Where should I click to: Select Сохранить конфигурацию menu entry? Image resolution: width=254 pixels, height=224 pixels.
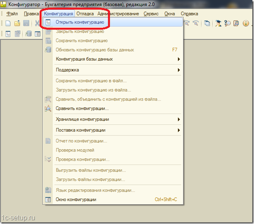(x=113, y=40)
